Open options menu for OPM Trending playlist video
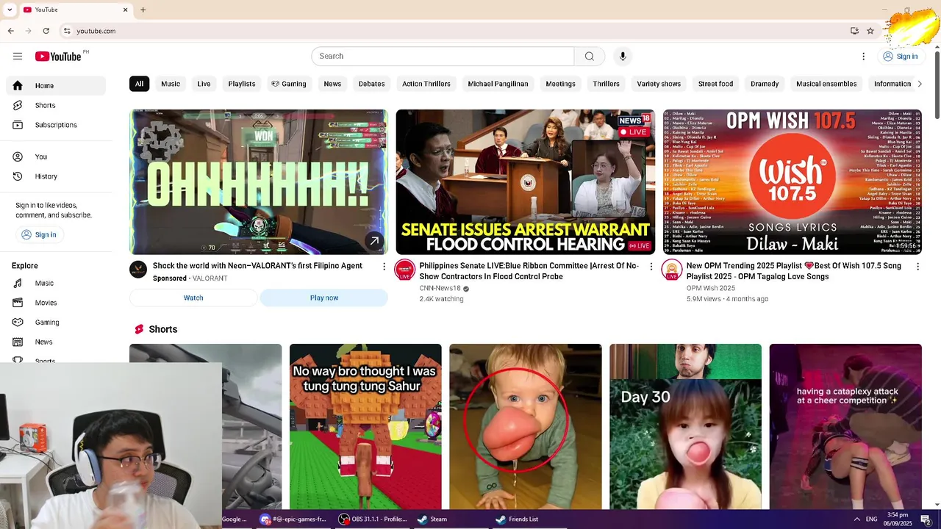The image size is (941, 529). click(x=917, y=267)
